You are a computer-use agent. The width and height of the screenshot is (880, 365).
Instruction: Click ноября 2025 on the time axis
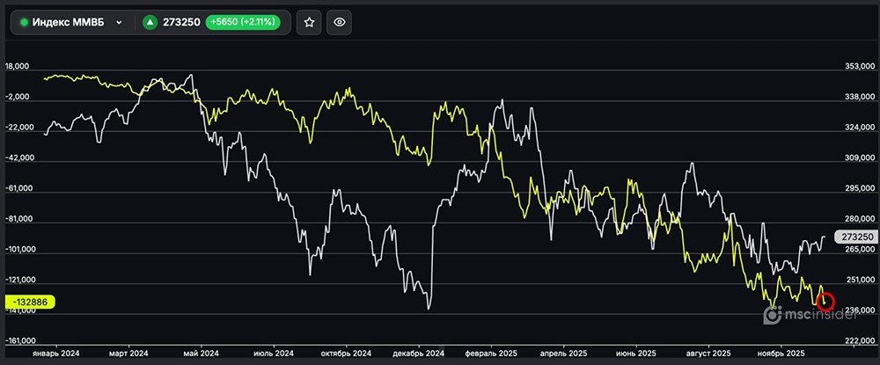click(x=781, y=354)
